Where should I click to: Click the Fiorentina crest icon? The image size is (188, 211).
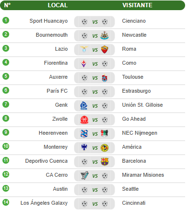pyautogui.click(x=84, y=63)
